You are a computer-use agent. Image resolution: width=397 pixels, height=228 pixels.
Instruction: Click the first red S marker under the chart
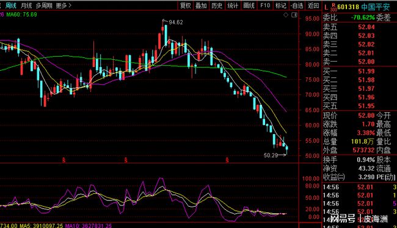click(64, 160)
